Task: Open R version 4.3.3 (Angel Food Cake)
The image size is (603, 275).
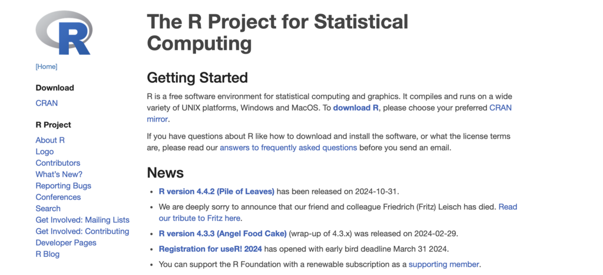Action: tap(223, 233)
